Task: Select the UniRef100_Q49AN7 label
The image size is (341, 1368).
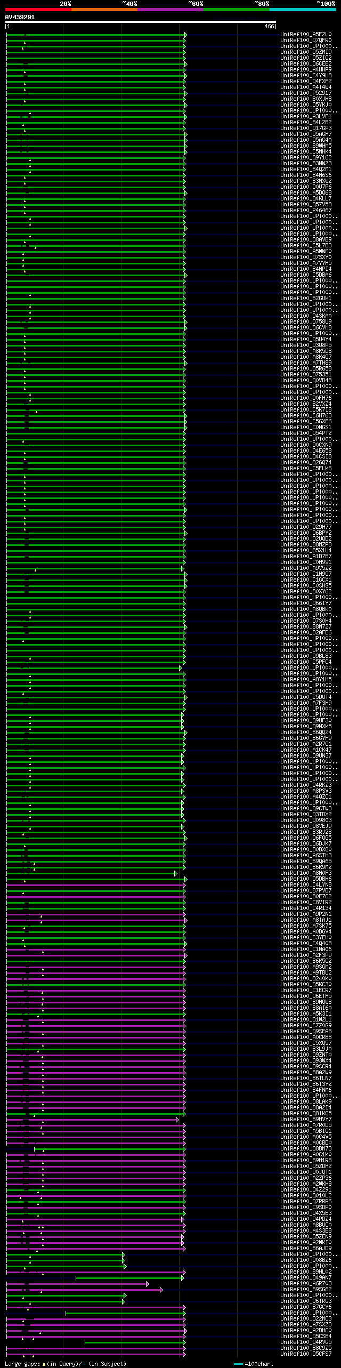Action: point(306,1278)
